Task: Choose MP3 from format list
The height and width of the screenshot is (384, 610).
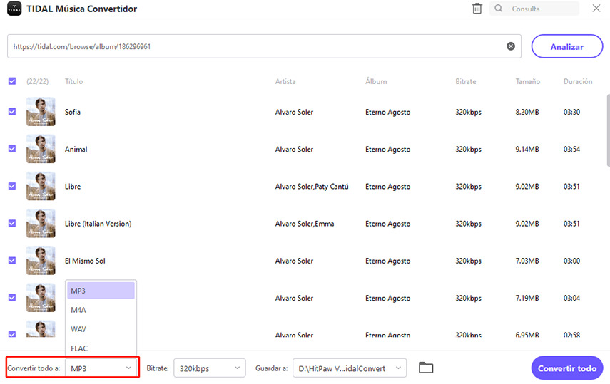Action: [101, 291]
